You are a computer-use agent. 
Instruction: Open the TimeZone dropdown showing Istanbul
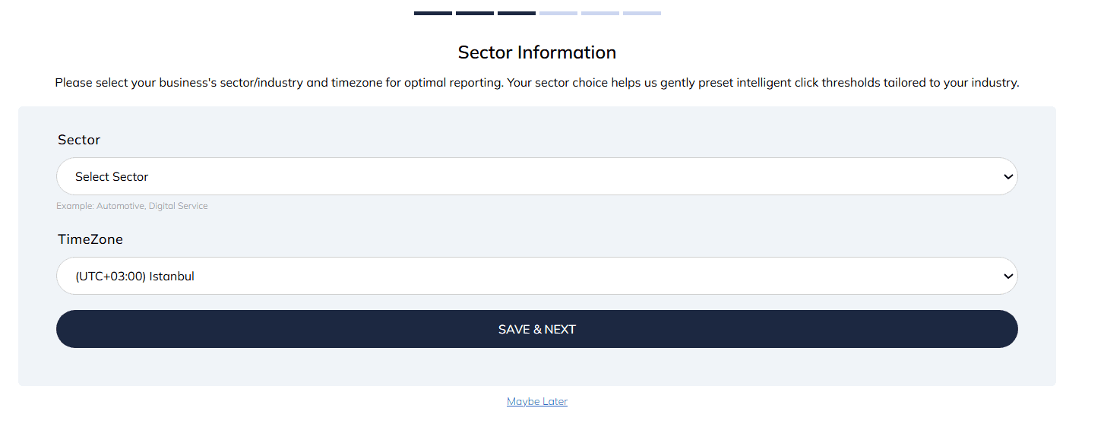tap(536, 276)
